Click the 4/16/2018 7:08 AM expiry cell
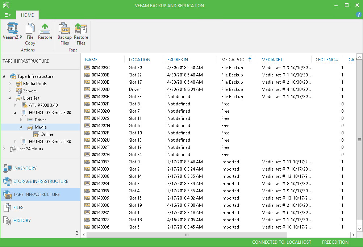The width and height of the screenshot is (363, 247). coord(185,205)
